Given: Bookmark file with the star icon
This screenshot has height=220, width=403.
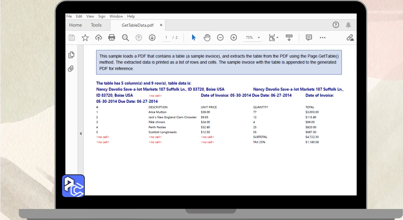Looking at the screenshot, I should click(85, 38).
